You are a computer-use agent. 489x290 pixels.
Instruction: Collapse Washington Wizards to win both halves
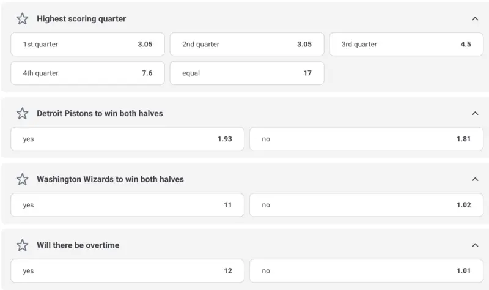(475, 179)
